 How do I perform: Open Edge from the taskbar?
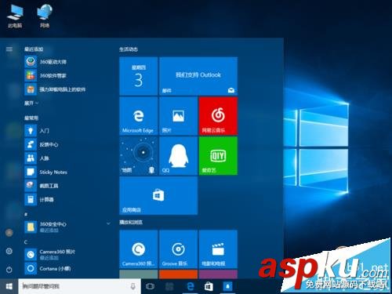pyautogui.click(x=191, y=286)
